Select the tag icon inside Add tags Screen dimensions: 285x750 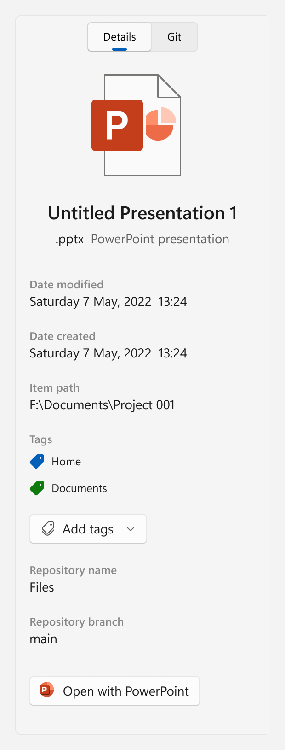pos(47,528)
